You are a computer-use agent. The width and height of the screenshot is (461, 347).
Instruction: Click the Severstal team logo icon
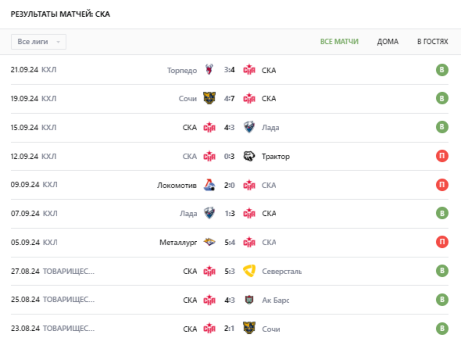249,271
